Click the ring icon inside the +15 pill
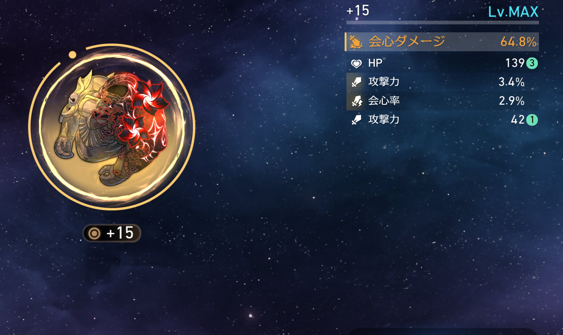Screen dimensions: 563x335 pyautogui.click(x=94, y=233)
